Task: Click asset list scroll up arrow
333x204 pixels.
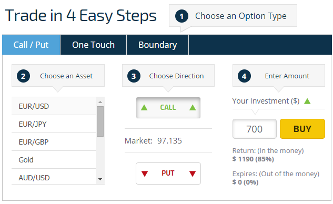Action: click(100, 102)
